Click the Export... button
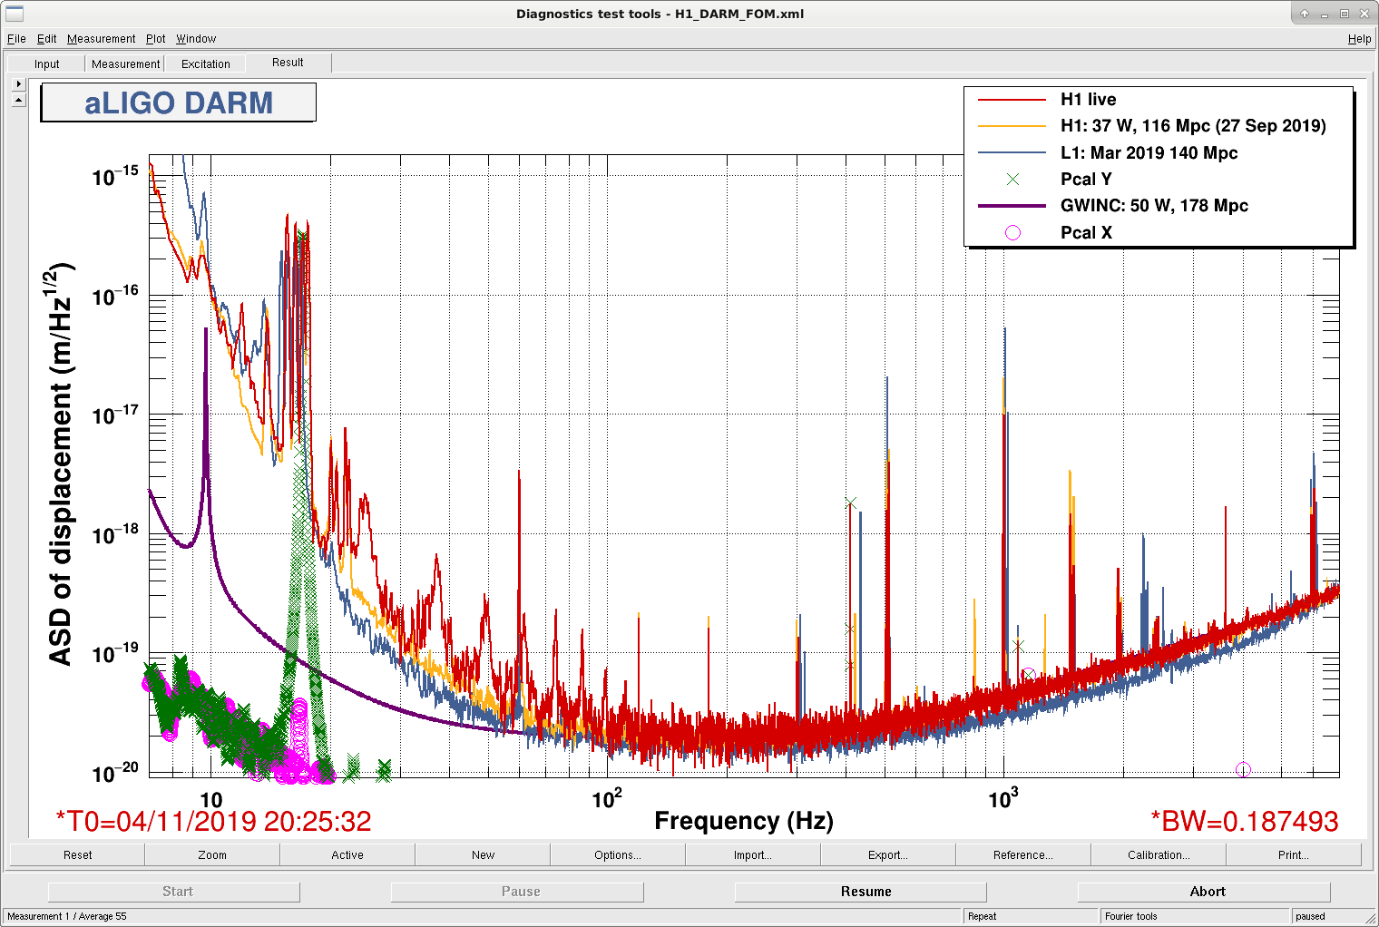This screenshot has width=1379, height=927. tap(888, 854)
